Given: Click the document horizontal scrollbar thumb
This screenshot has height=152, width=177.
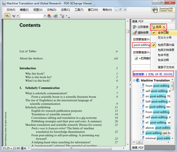Looking at the screenshot, I should click(x=71, y=148).
